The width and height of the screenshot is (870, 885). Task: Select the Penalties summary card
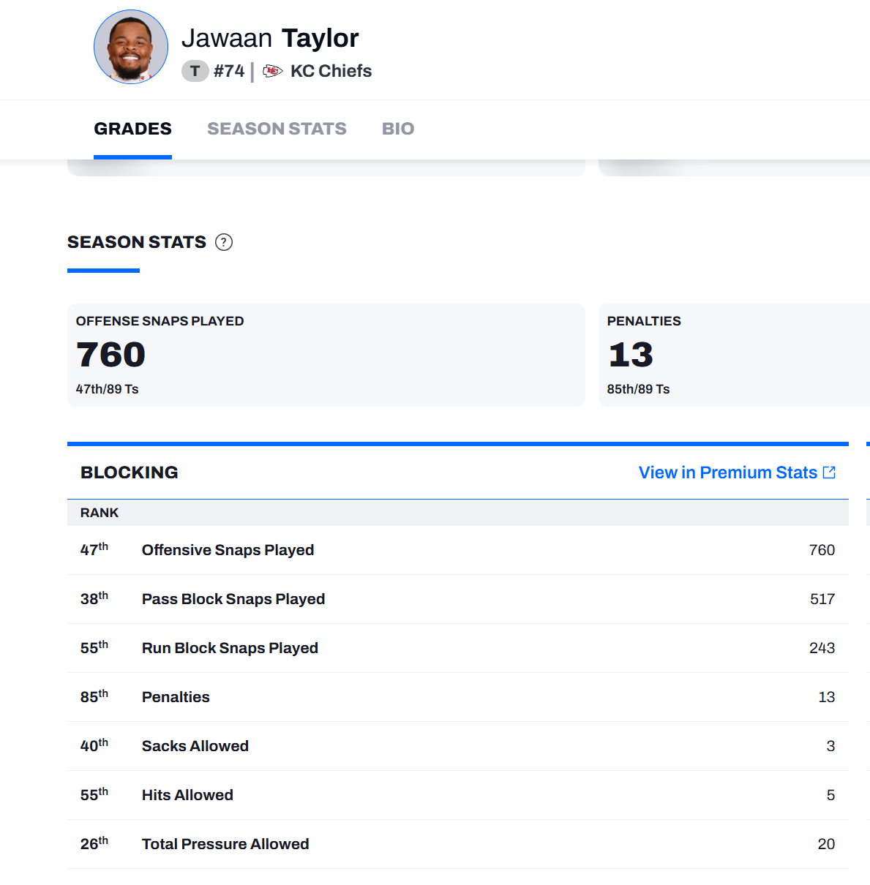click(732, 355)
